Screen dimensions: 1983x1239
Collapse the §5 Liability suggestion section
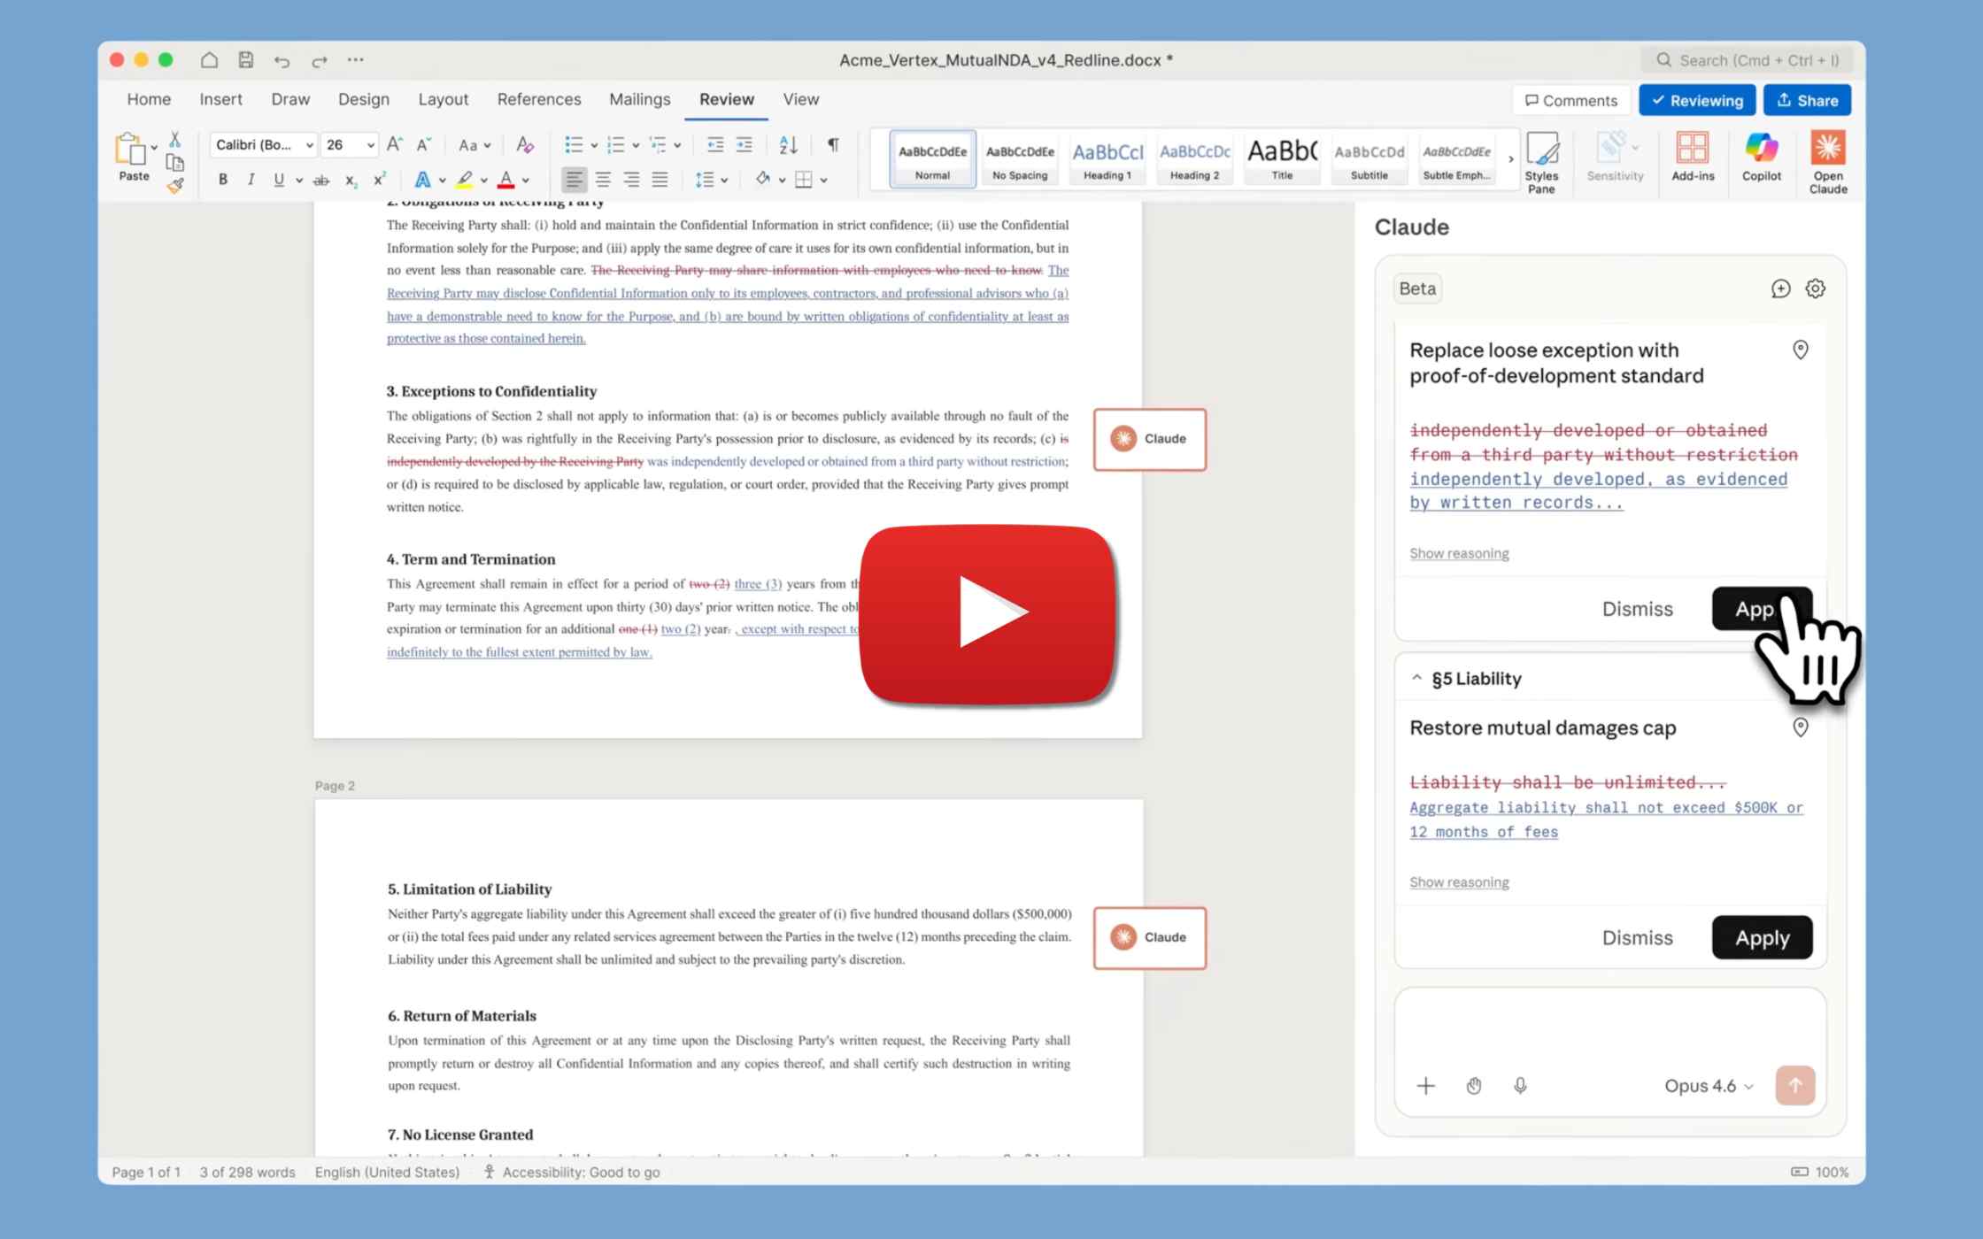[1416, 678]
